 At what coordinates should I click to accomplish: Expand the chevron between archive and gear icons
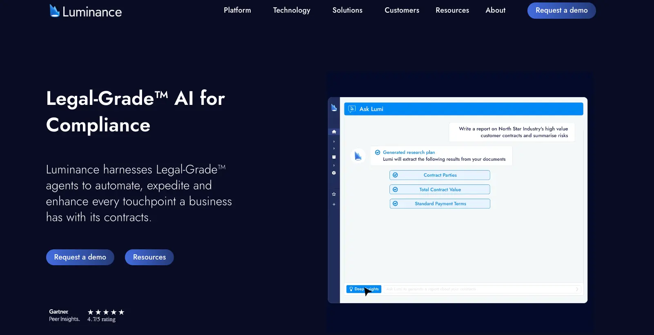tap(334, 165)
